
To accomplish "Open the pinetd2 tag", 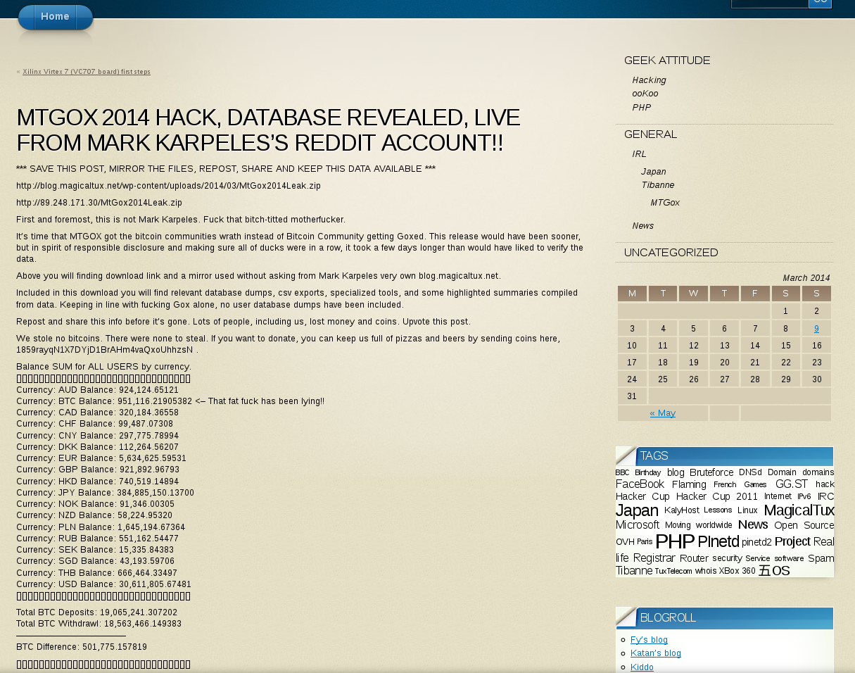I will click(x=756, y=542).
